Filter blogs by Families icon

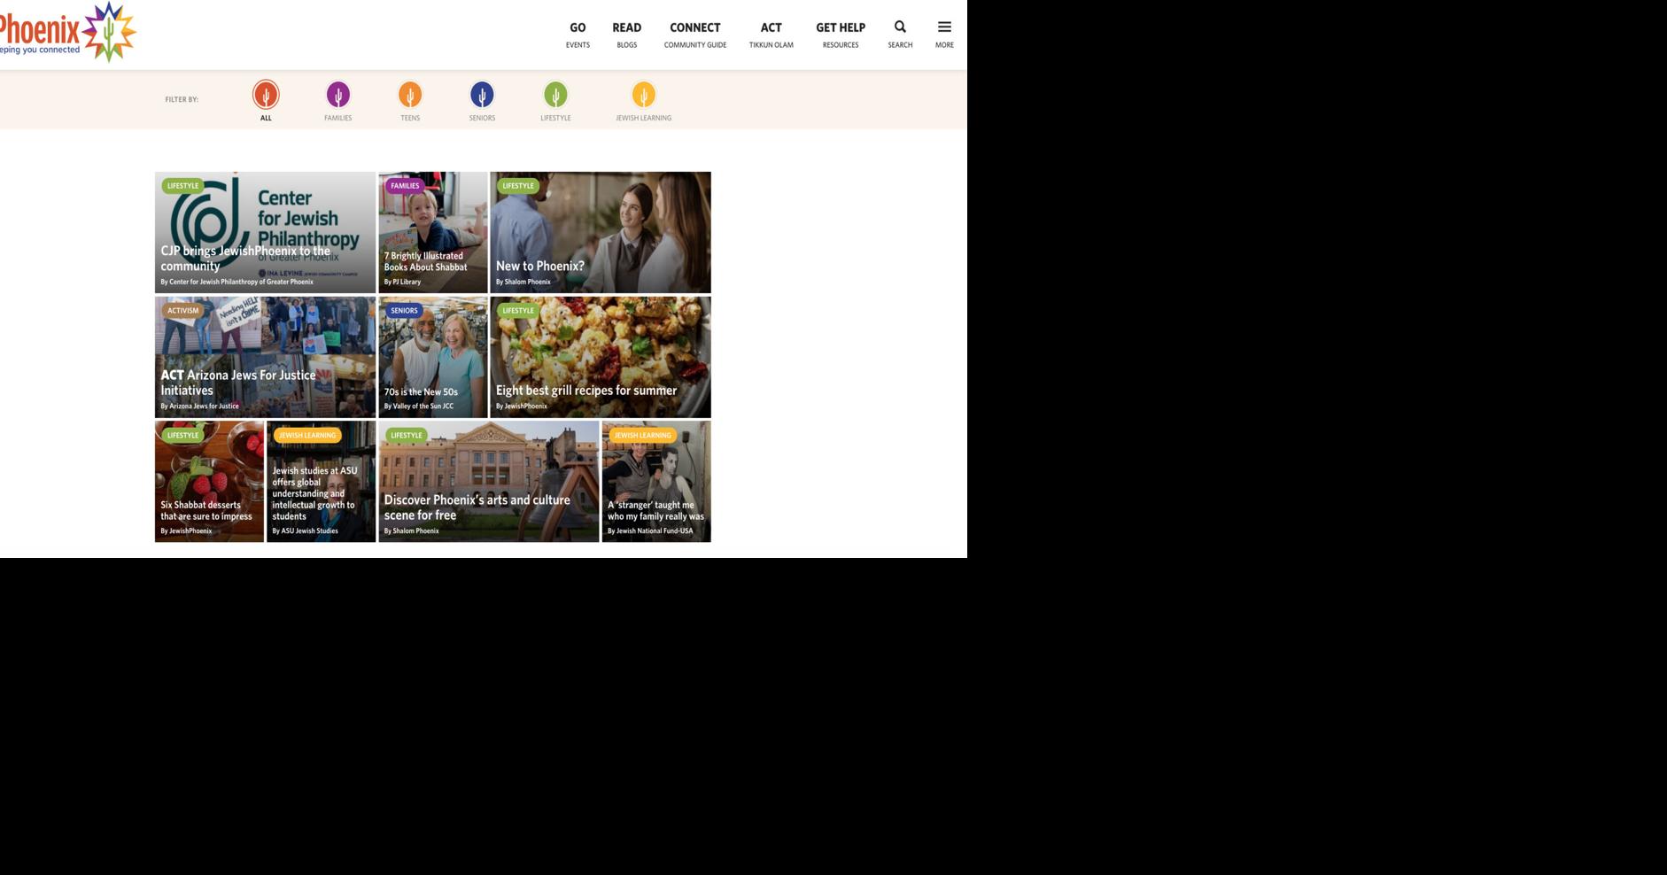tap(337, 94)
